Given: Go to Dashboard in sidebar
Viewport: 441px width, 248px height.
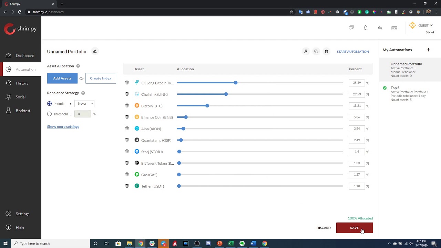Looking at the screenshot, I should (x=21, y=55).
